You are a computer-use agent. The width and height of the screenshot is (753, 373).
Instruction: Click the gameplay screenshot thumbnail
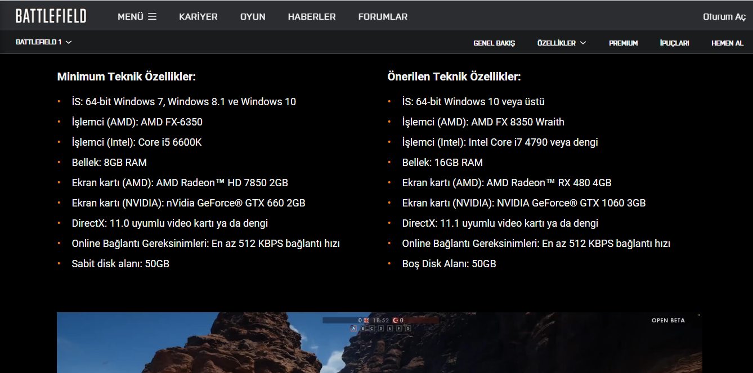pyautogui.click(x=379, y=343)
